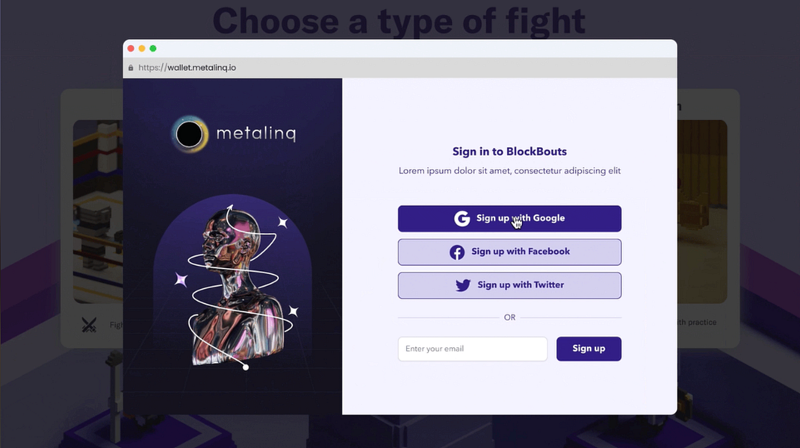Click the Sign in to BlockBouts heading
Viewport: 800px width, 448px height.
509,152
